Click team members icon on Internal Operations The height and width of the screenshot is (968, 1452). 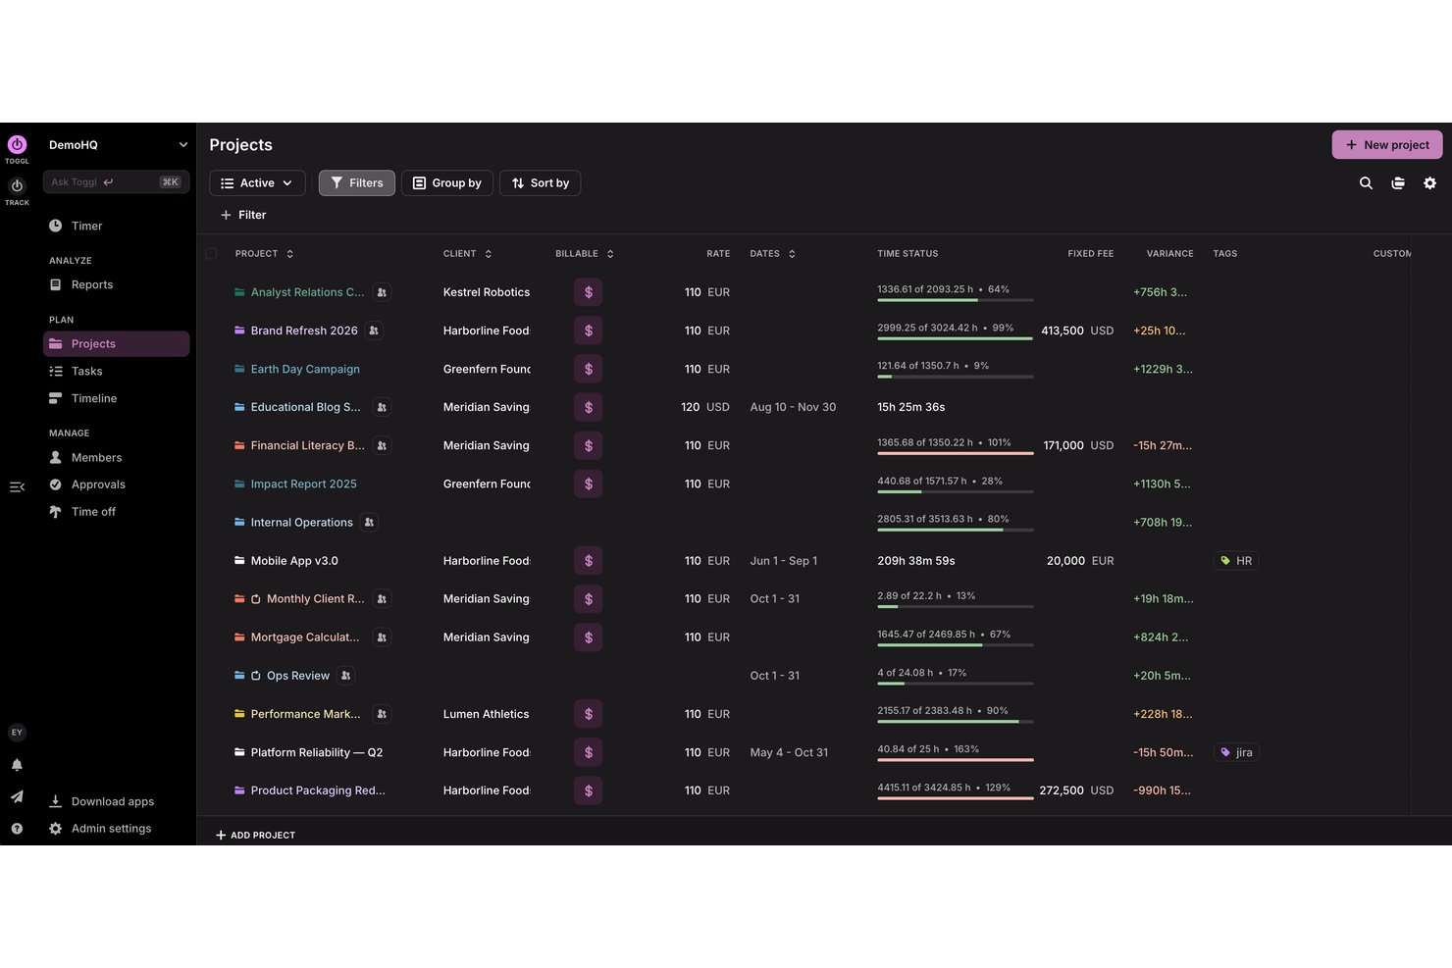369,523
